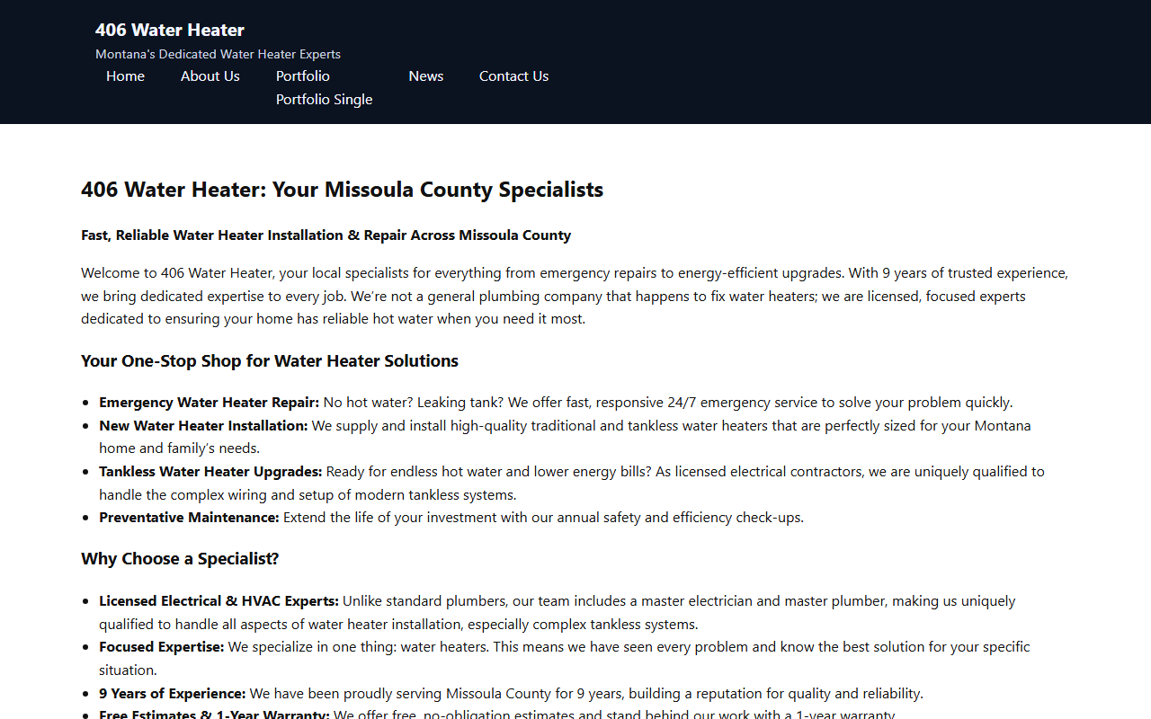The image size is (1151, 719).
Task: Click the heading "406 Water Heater: Your Missoula County Specialists"
Action: click(x=342, y=190)
